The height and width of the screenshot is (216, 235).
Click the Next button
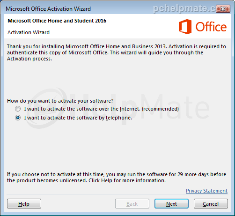pos(171,204)
